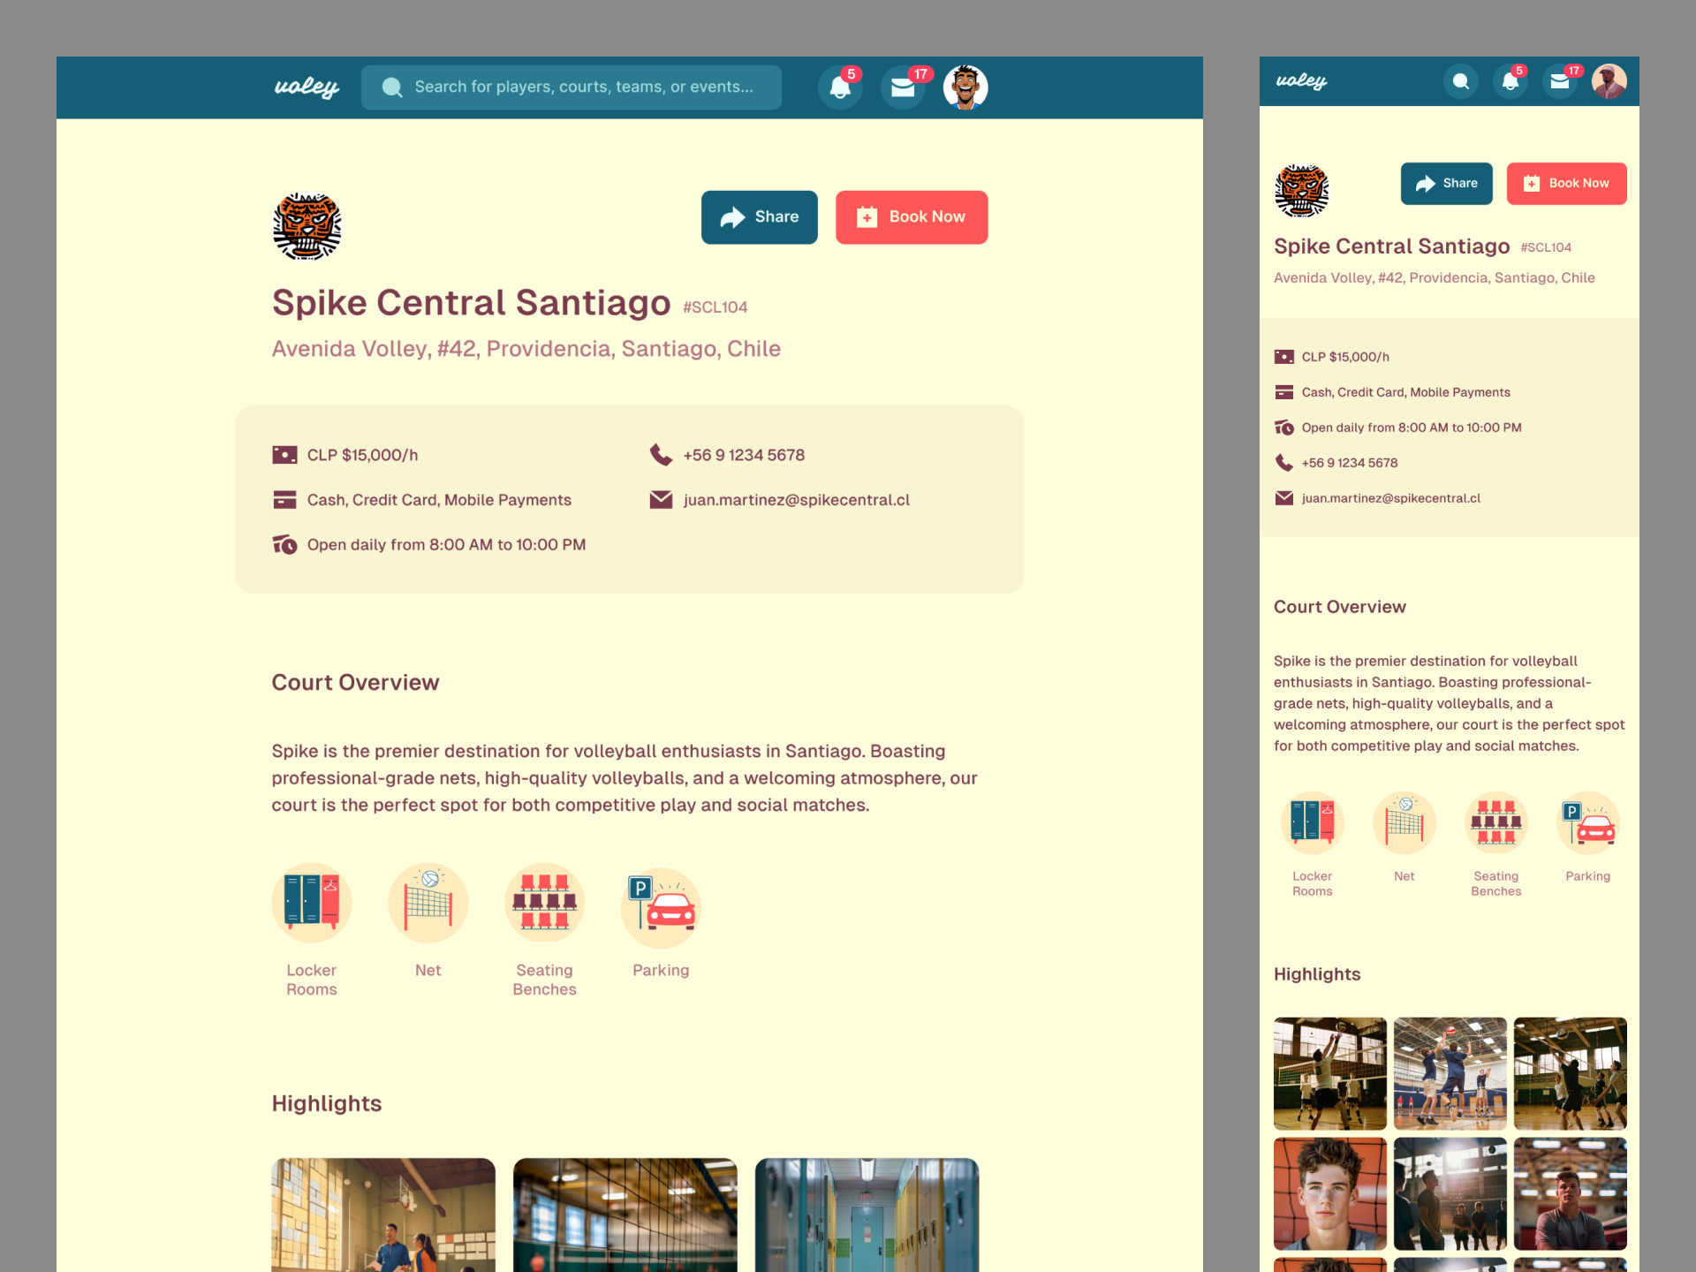Image resolution: width=1696 pixels, height=1272 pixels.
Task: Tap the Net amenity icon in mobile view
Action: 1404,823
